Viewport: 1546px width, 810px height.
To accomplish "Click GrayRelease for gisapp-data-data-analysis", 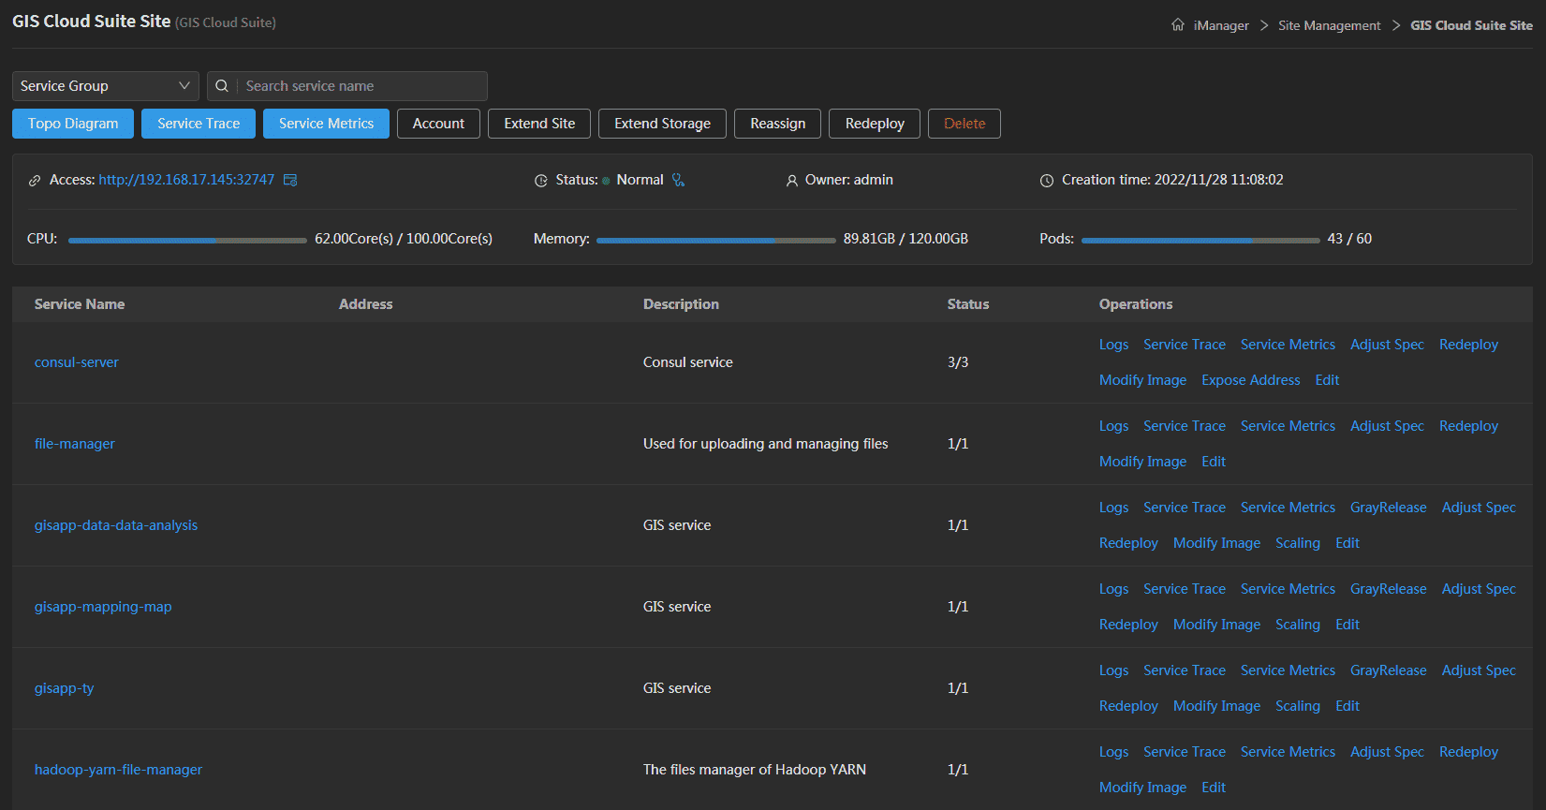I will pyautogui.click(x=1388, y=508).
